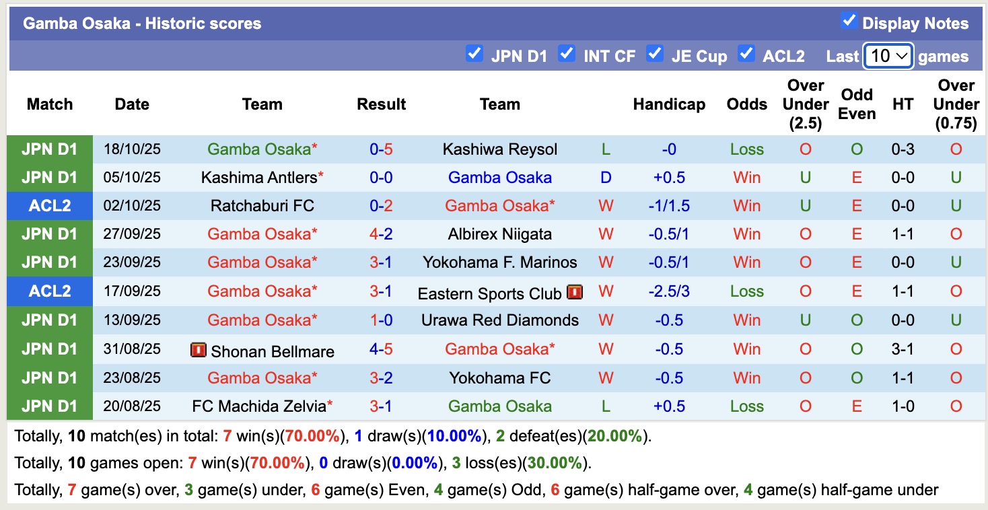Click the JPN D1 badge on the 20/08/25 row

click(49, 406)
